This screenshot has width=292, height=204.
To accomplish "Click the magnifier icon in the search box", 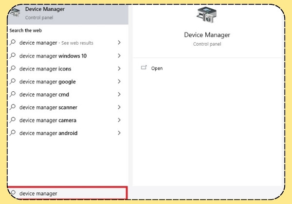I will point(13,193).
